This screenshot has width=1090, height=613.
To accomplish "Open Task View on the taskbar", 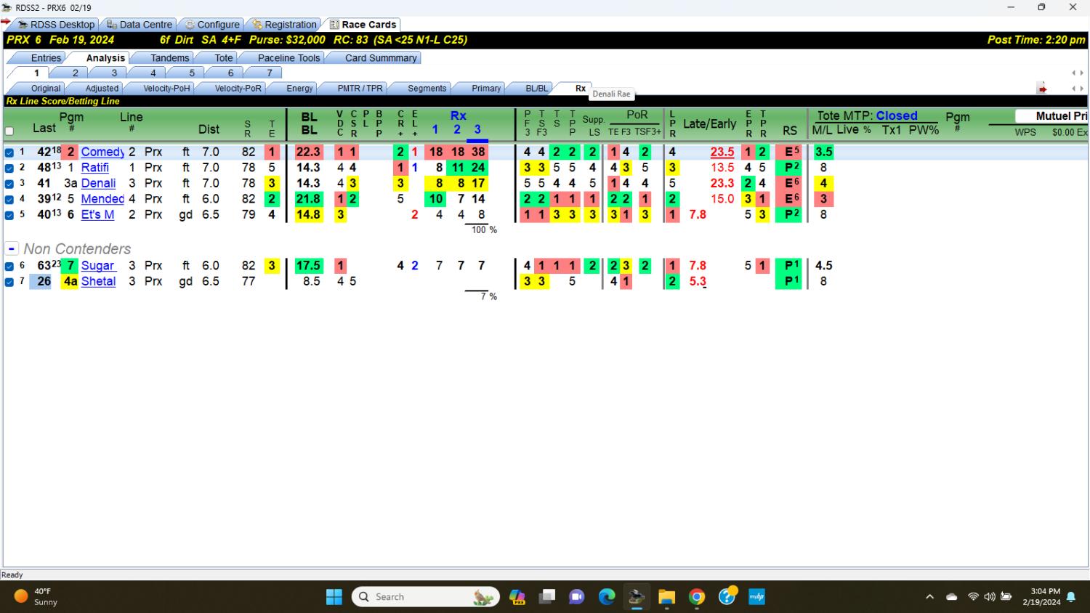I will [x=547, y=597].
